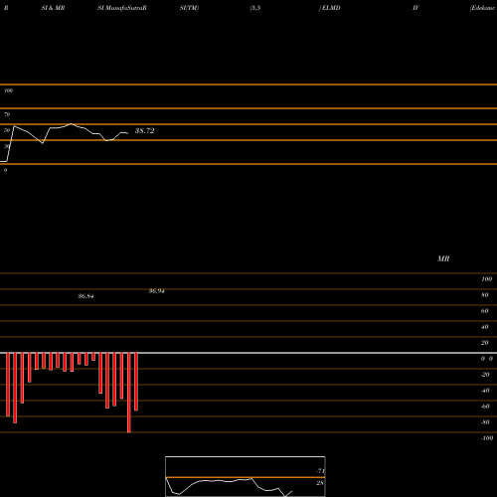Screen dimensions: 497x497
Task: Click the 0 label below RSI panel
Action: click(x=5, y=170)
